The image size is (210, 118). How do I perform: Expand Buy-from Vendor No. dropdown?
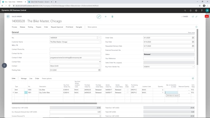tap(193, 67)
